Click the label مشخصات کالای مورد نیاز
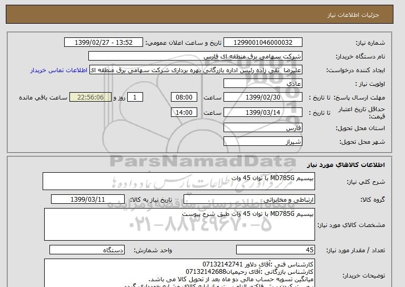The width and height of the screenshot is (405, 287). (x=351, y=225)
